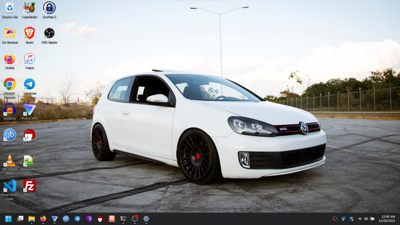Open the Windows Start menu
Viewport: 400px width, 225px height.
(8, 219)
